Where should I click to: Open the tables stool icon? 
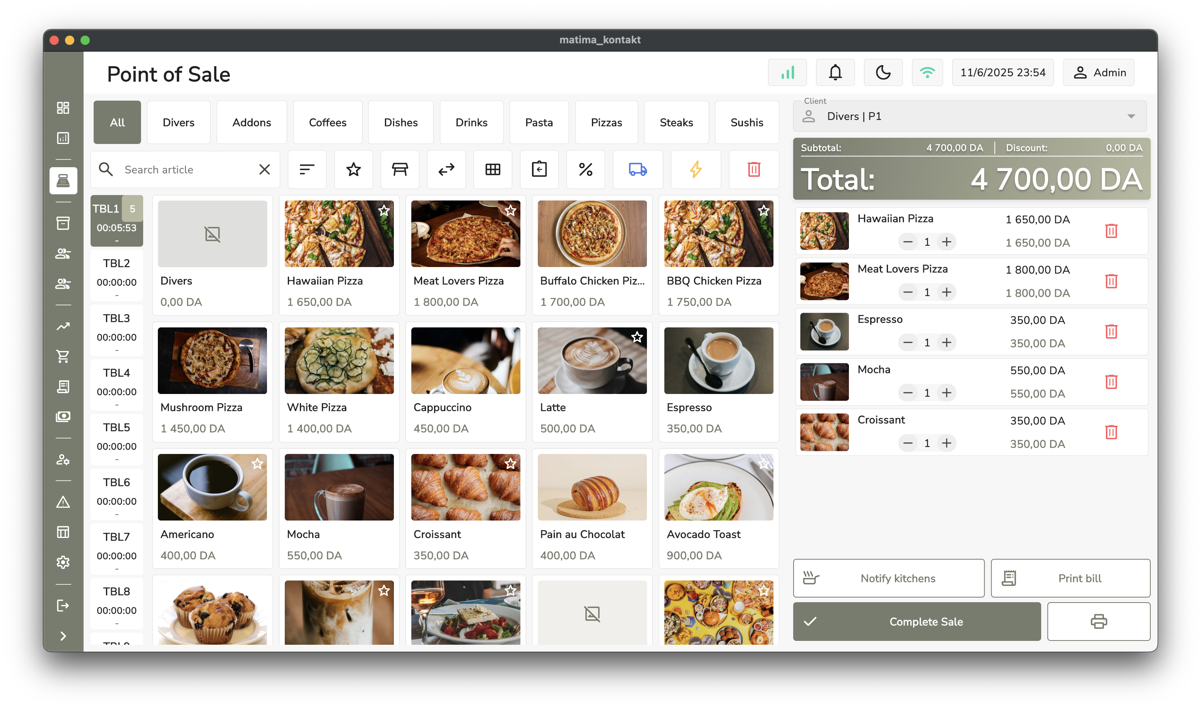click(x=400, y=170)
